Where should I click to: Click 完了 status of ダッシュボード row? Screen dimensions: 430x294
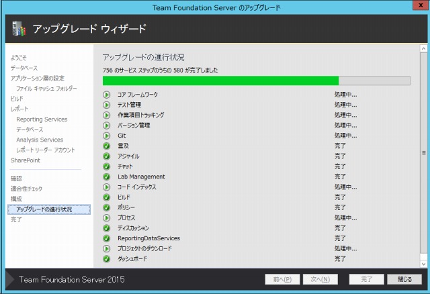click(x=340, y=258)
